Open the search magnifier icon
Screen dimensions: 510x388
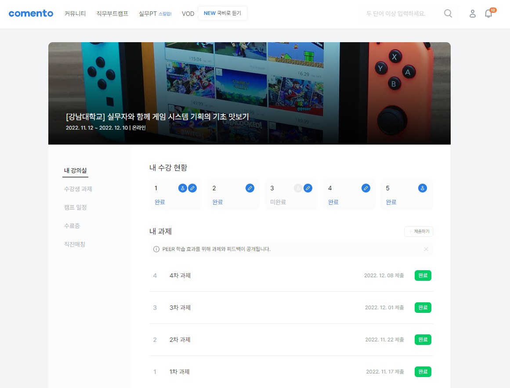pos(448,13)
